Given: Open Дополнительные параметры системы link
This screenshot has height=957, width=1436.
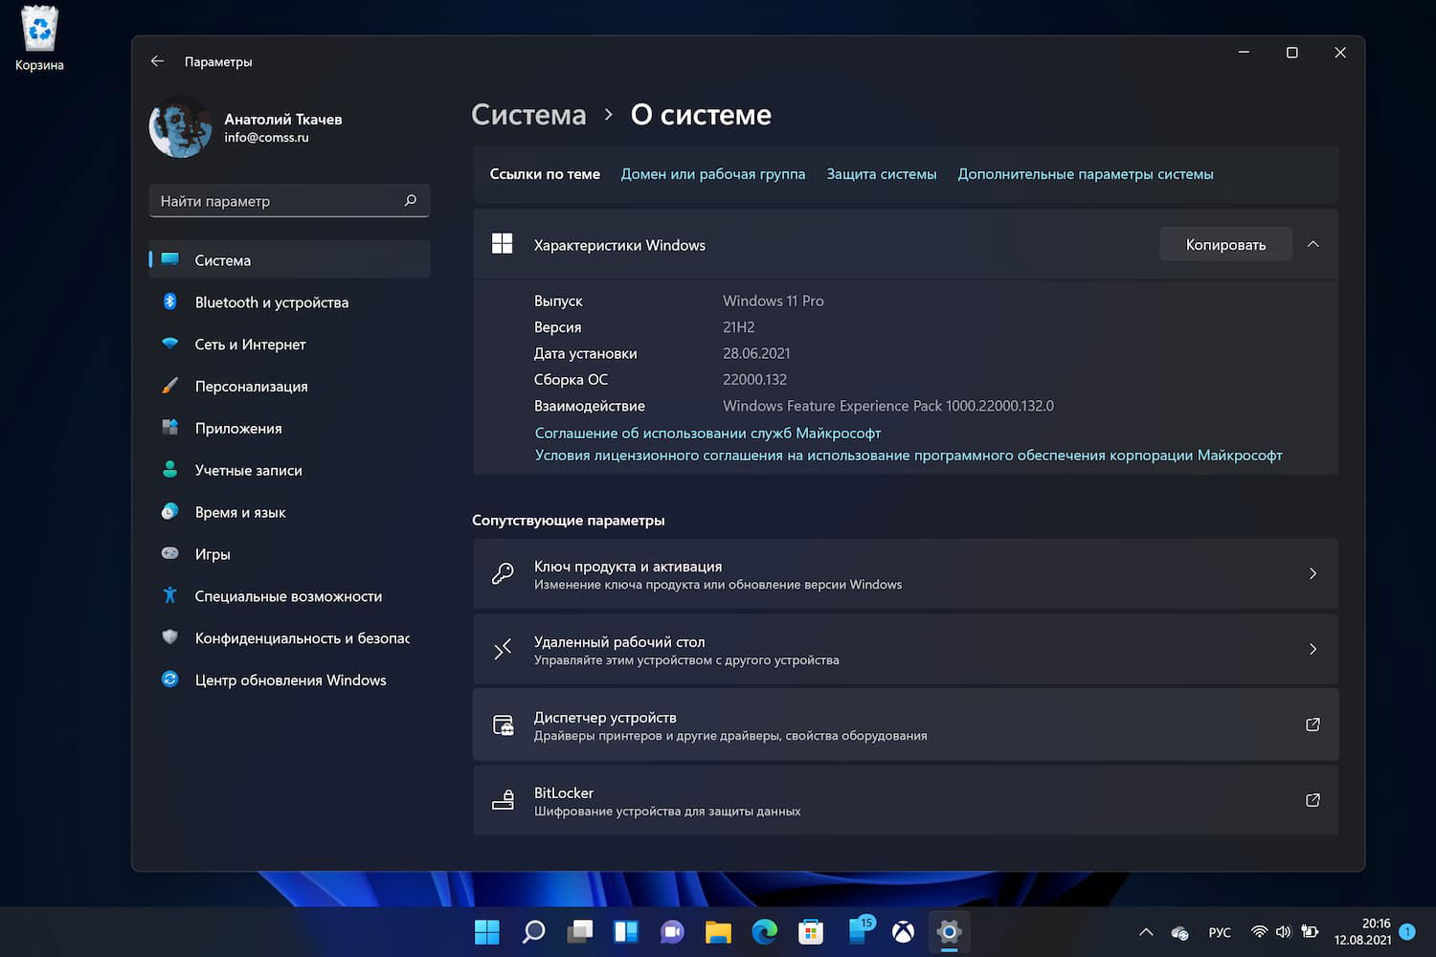Looking at the screenshot, I should point(1086,173).
